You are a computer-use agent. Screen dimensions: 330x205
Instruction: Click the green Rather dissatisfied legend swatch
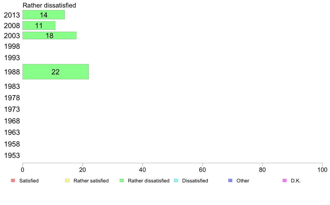(122, 180)
